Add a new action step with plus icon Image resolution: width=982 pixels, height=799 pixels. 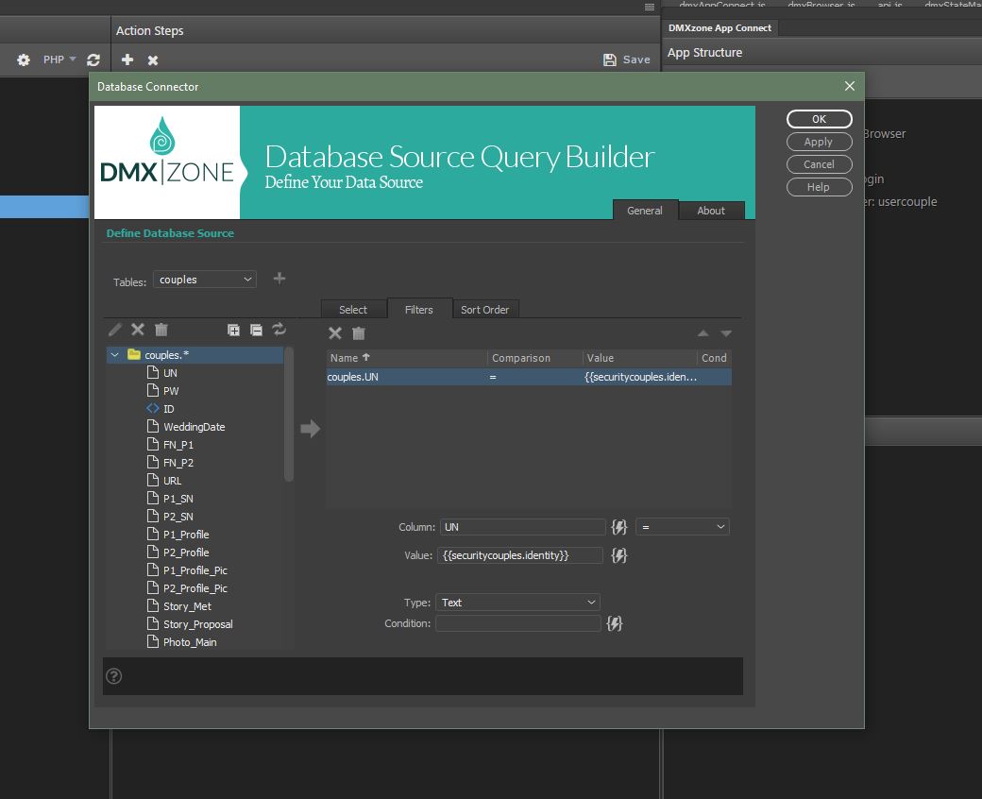[x=127, y=59]
